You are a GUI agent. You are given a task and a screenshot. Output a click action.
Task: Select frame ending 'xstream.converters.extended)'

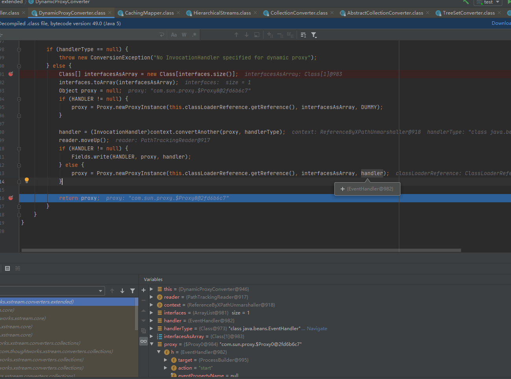(x=67, y=302)
